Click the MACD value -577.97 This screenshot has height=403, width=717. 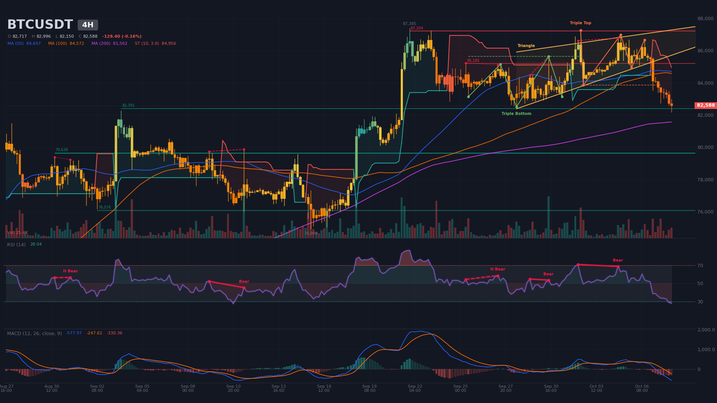tap(74, 333)
